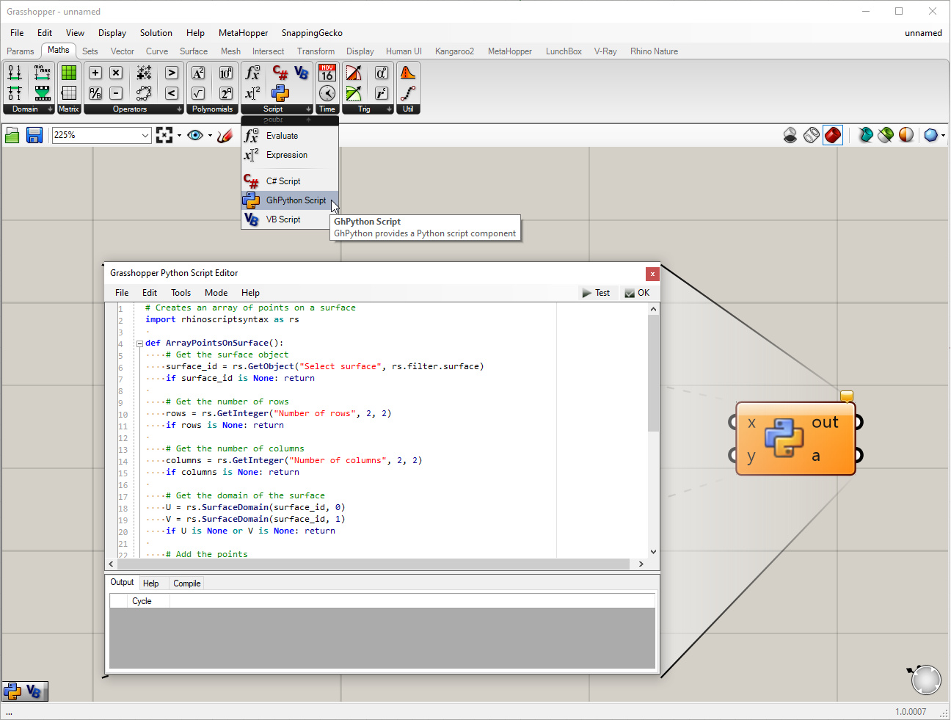The image size is (951, 720).
Task: Click the Subtraction operator icon
Action: (x=116, y=93)
